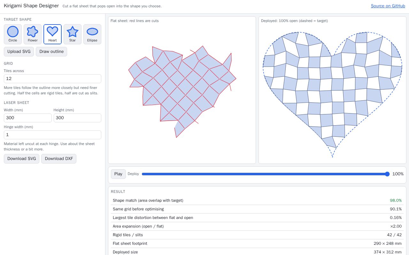Click the 100% deploy percentage readout
The image size is (409, 255).
[x=398, y=174]
